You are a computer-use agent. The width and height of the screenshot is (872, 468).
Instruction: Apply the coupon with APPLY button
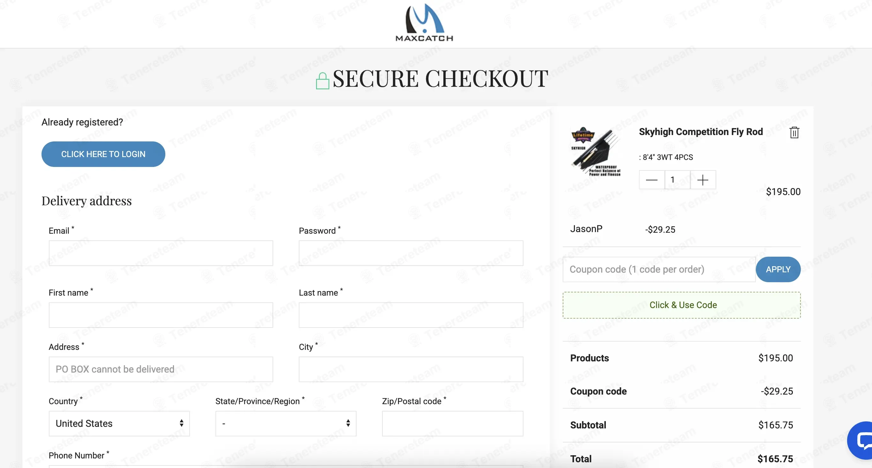click(778, 269)
